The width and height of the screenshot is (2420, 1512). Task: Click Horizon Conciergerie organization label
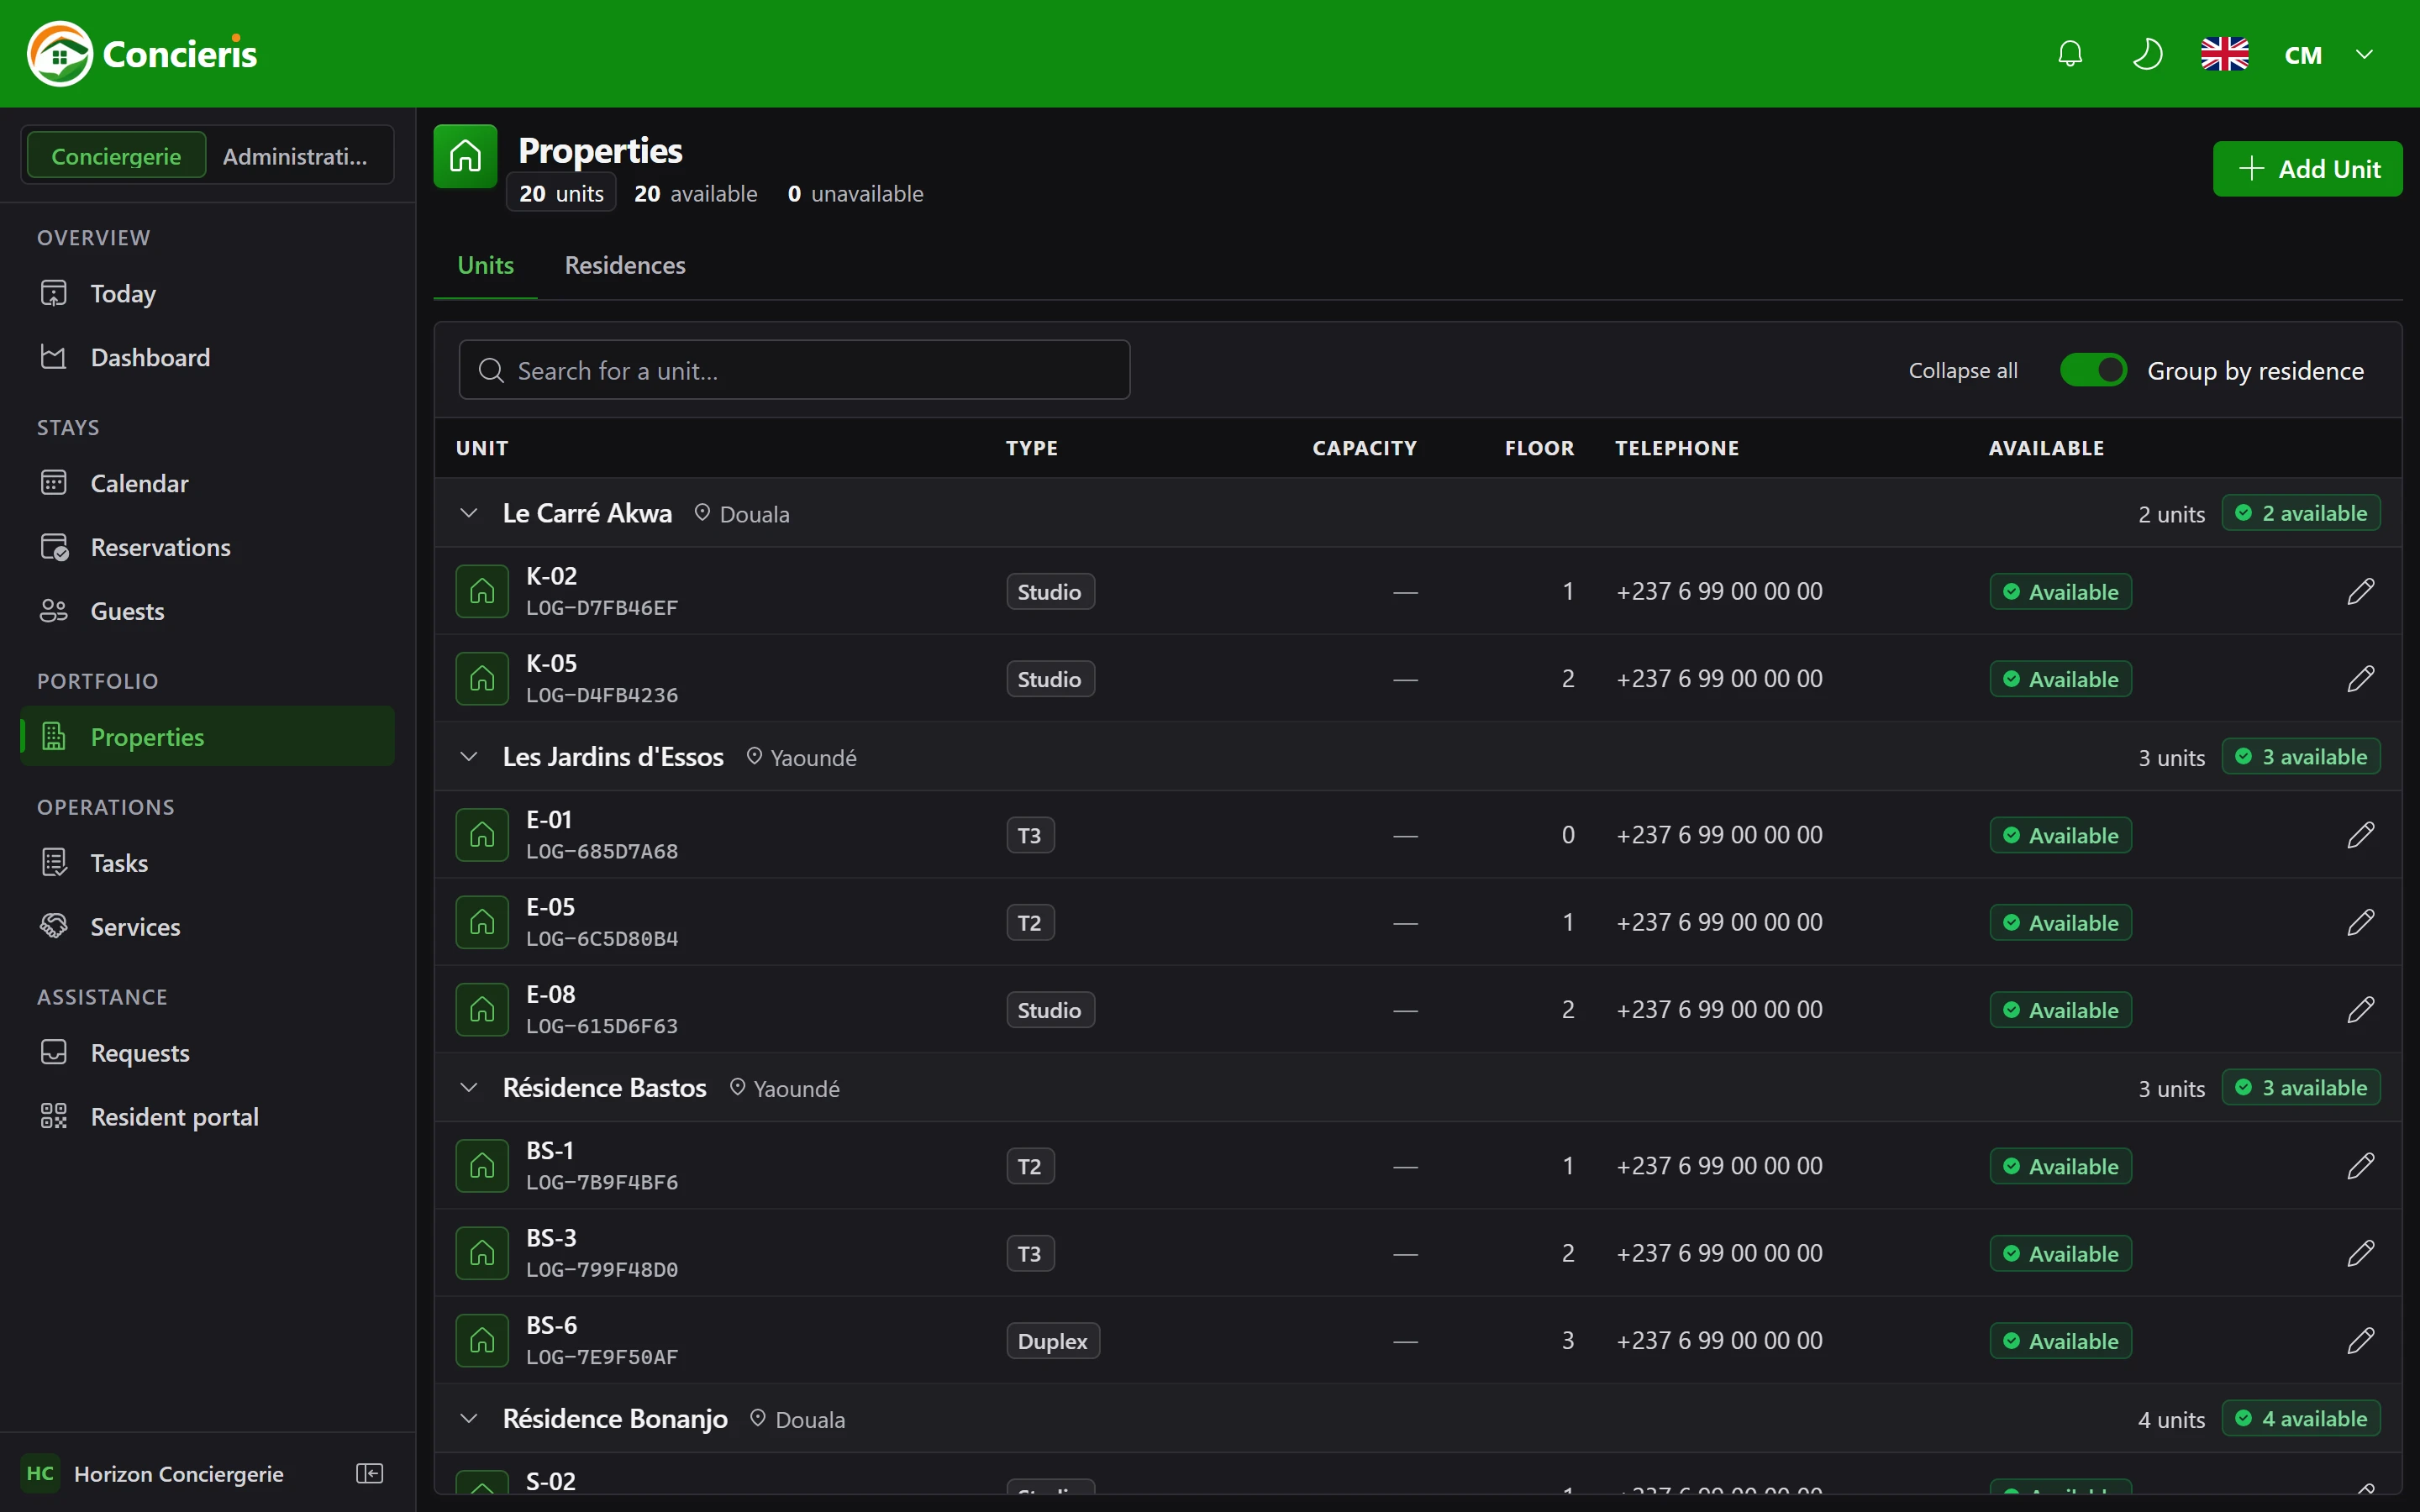coord(179,1474)
